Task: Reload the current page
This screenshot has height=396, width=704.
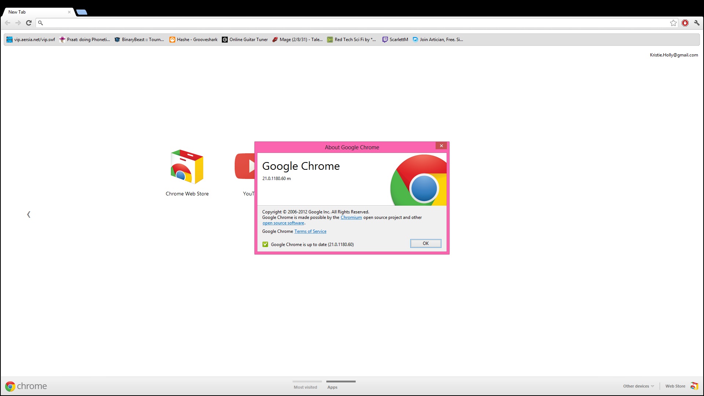Action: [x=29, y=23]
